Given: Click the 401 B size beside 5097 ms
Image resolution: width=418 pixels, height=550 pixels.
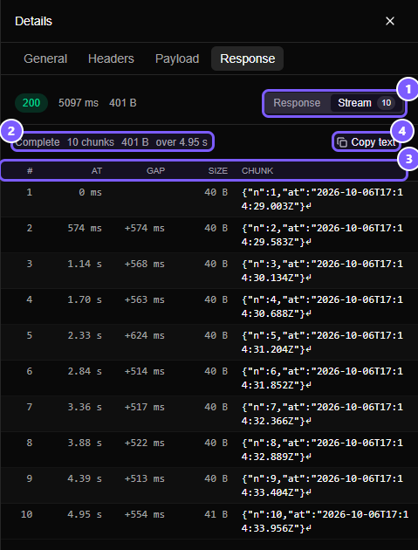Looking at the screenshot, I should (122, 103).
